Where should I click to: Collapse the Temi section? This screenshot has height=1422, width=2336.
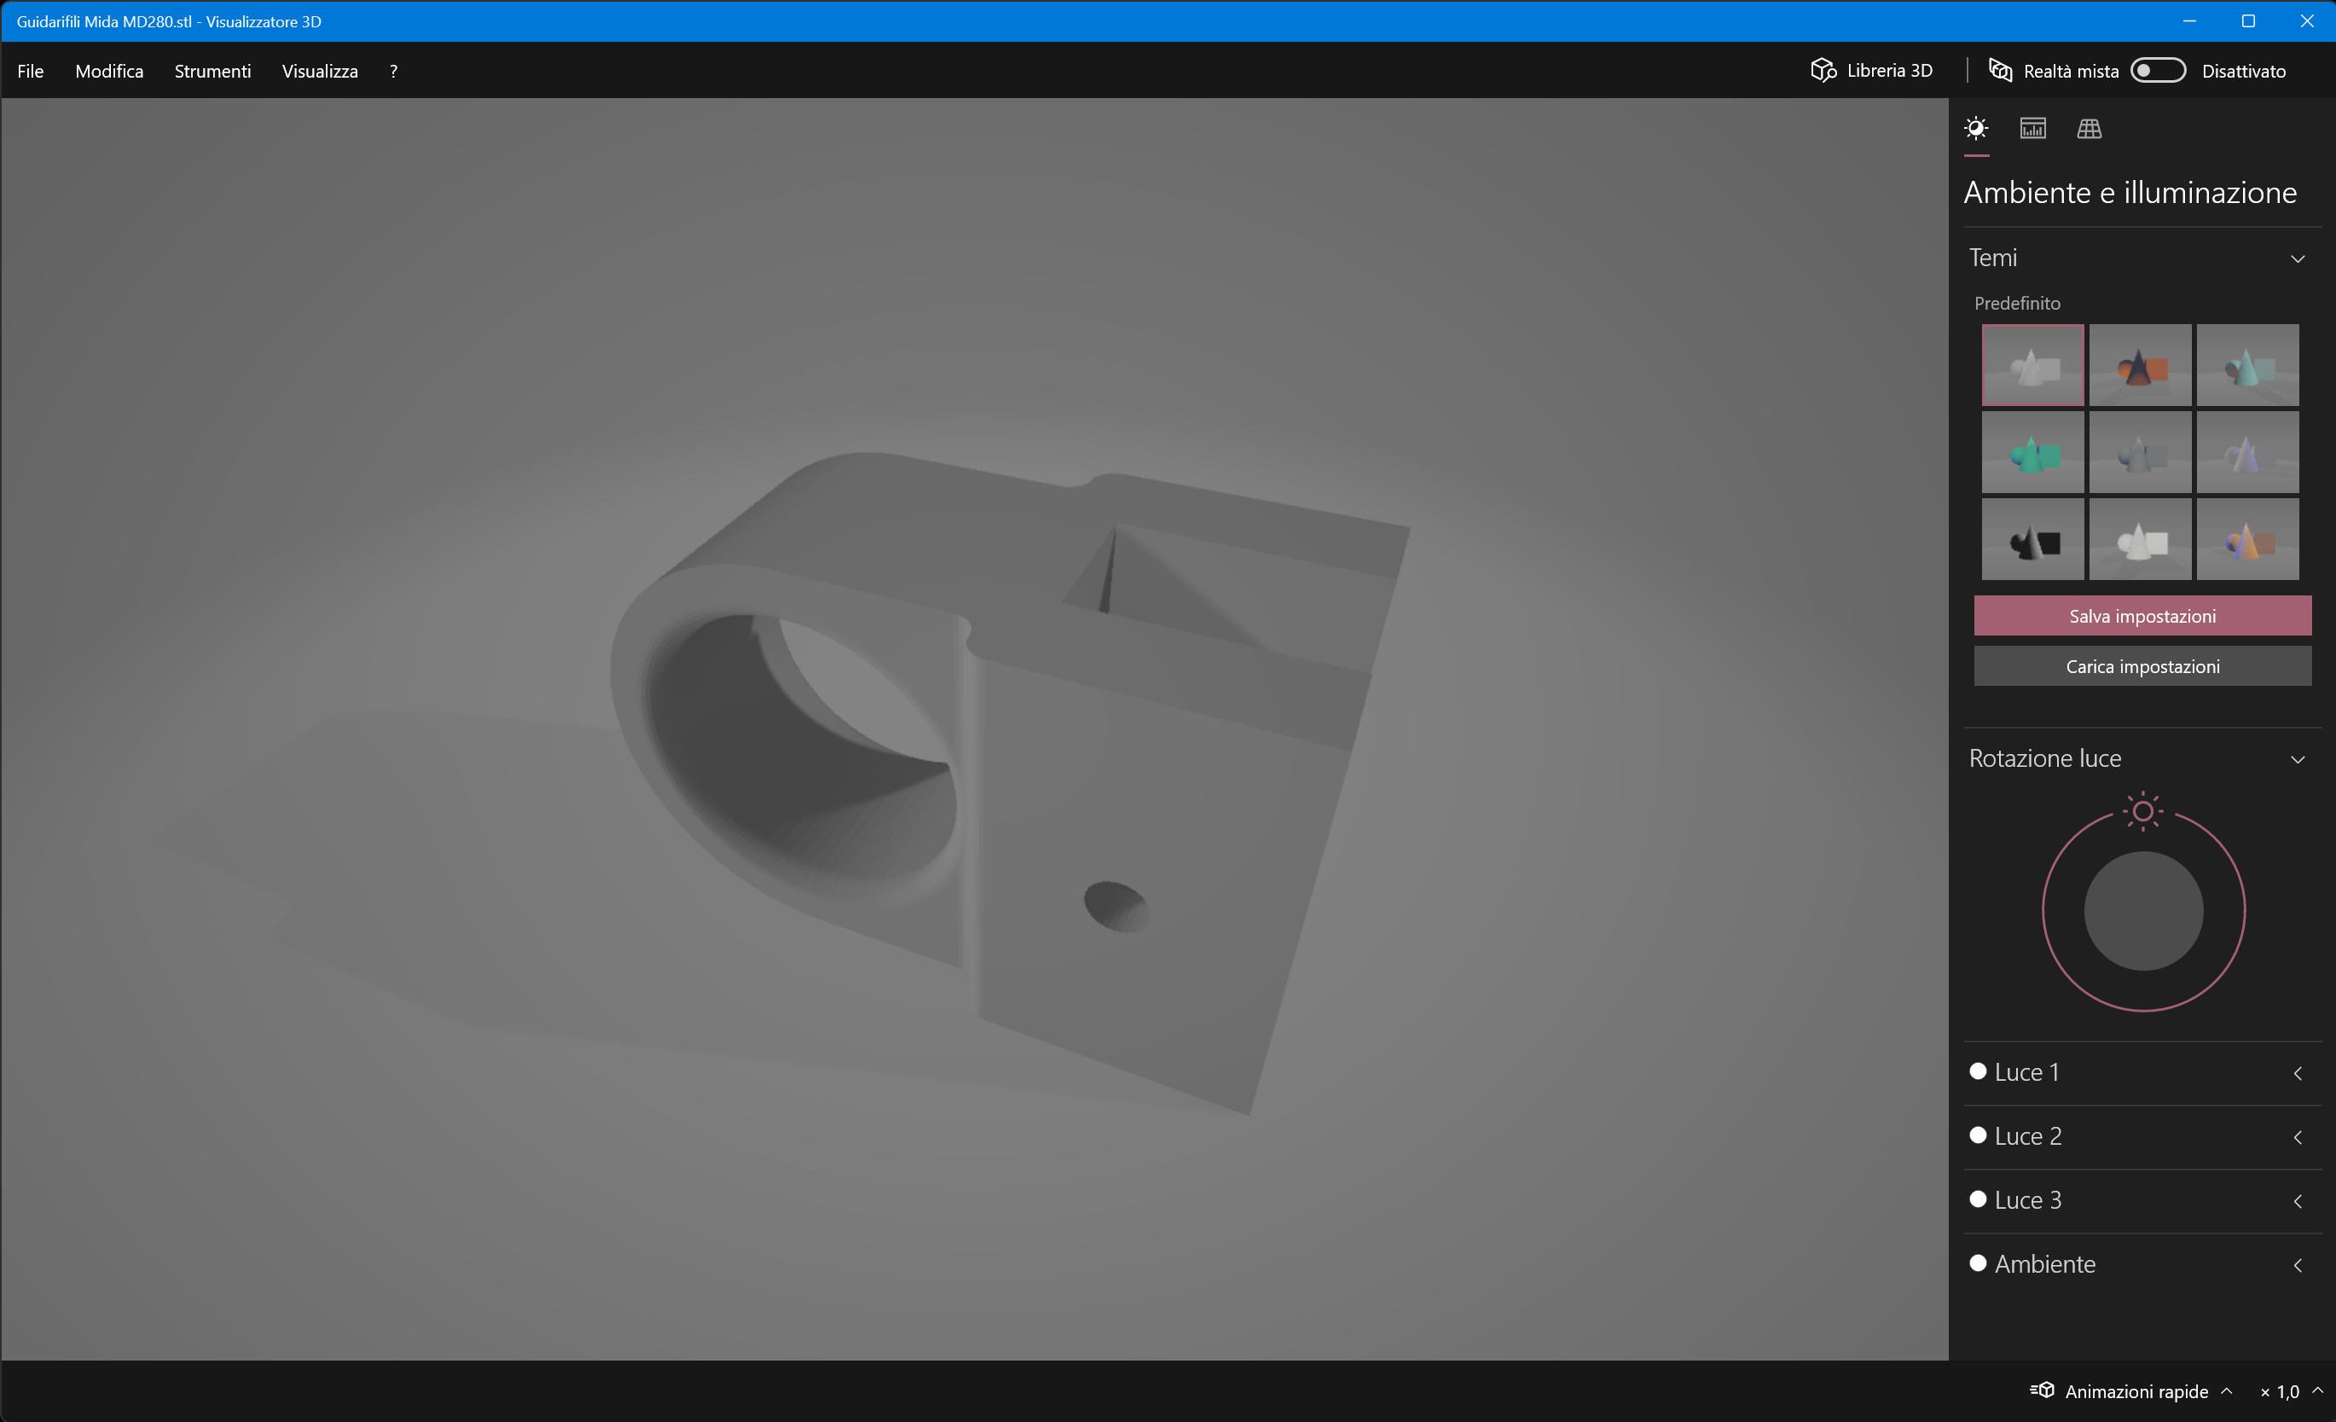point(2298,258)
